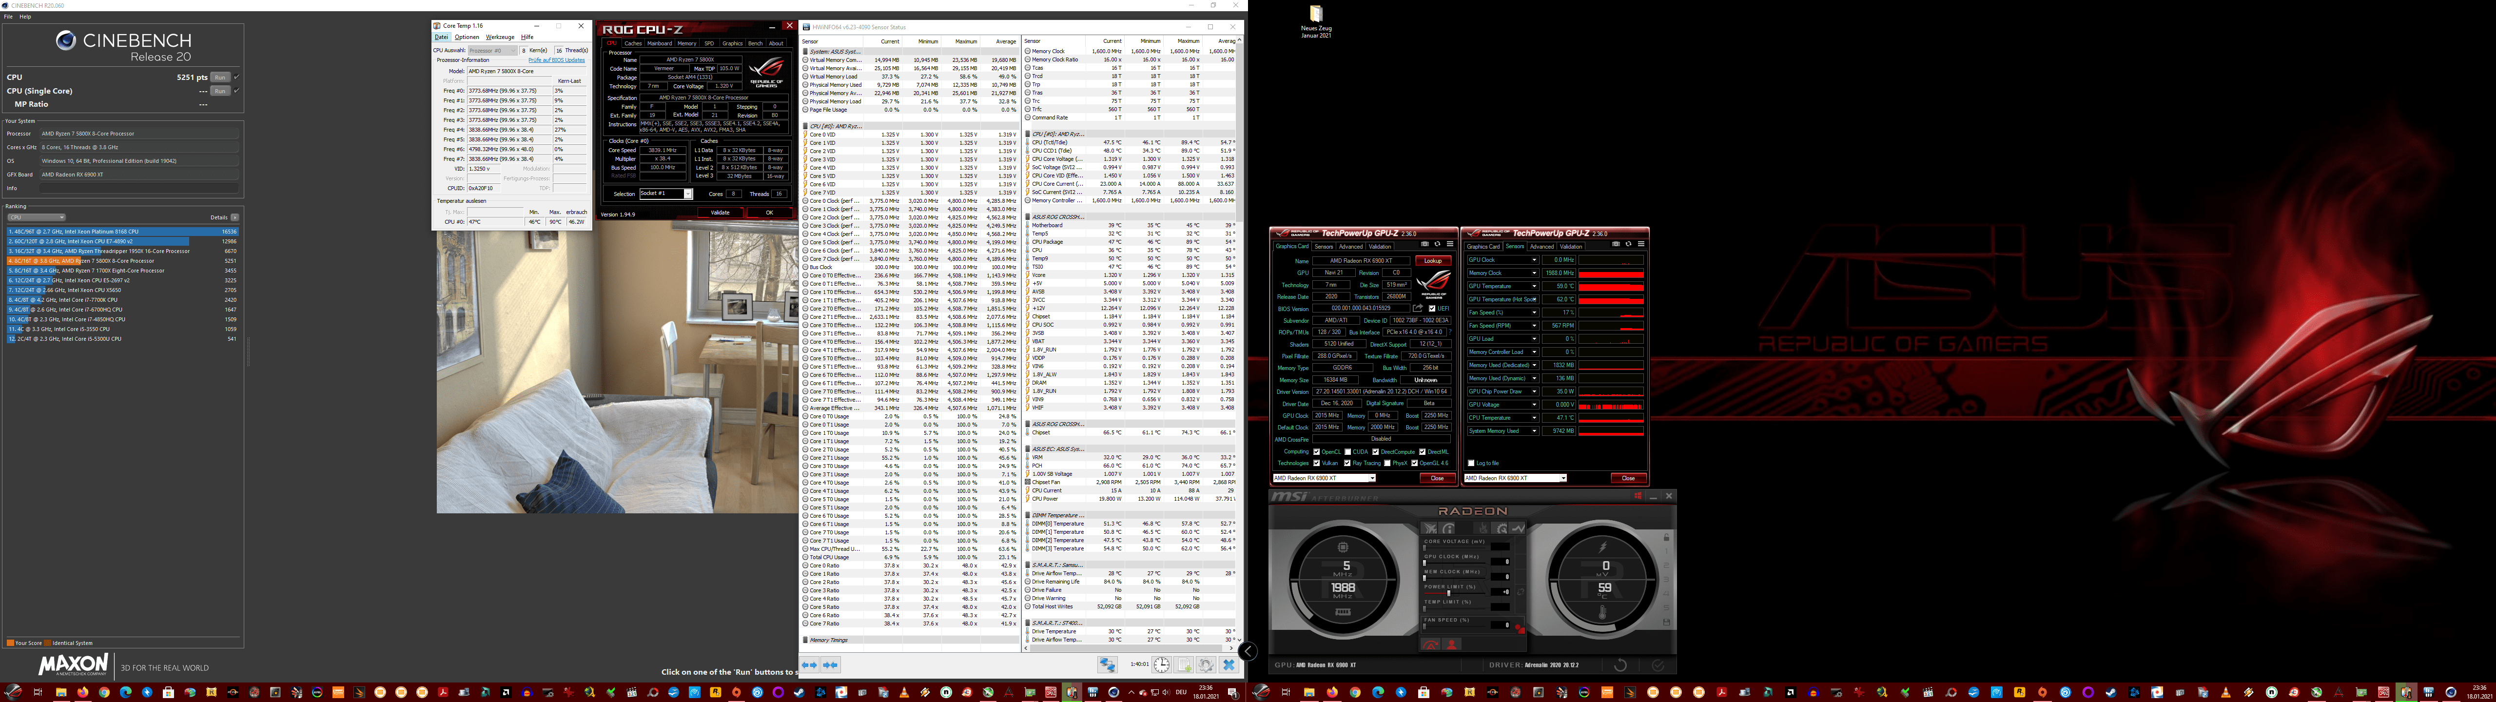2496x702 pixels.
Task: Take GPU-Z screenshot with camera icon
Action: pyautogui.click(x=1425, y=244)
